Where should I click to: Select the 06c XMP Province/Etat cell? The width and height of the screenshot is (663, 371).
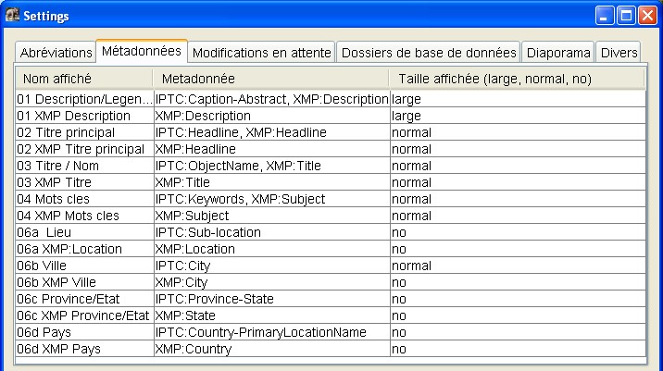tap(84, 315)
